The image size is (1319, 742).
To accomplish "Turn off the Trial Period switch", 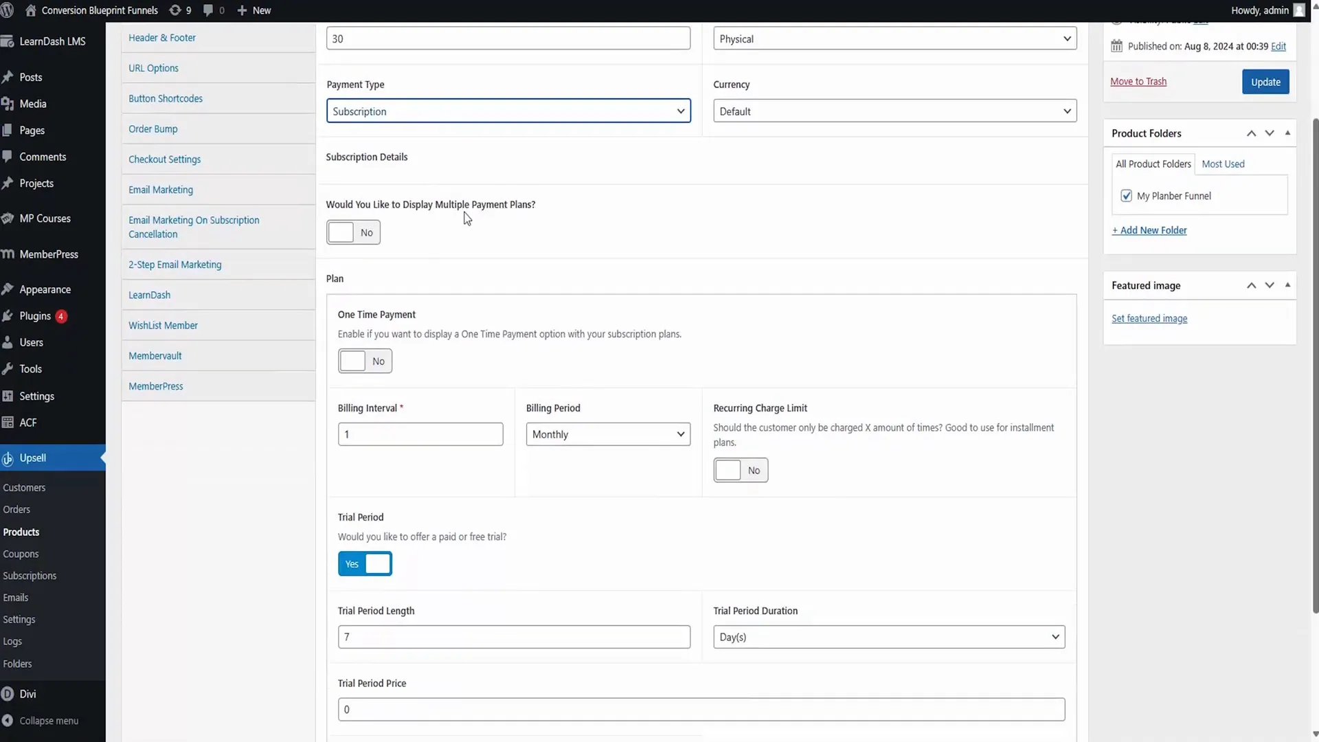I will pyautogui.click(x=365, y=563).
